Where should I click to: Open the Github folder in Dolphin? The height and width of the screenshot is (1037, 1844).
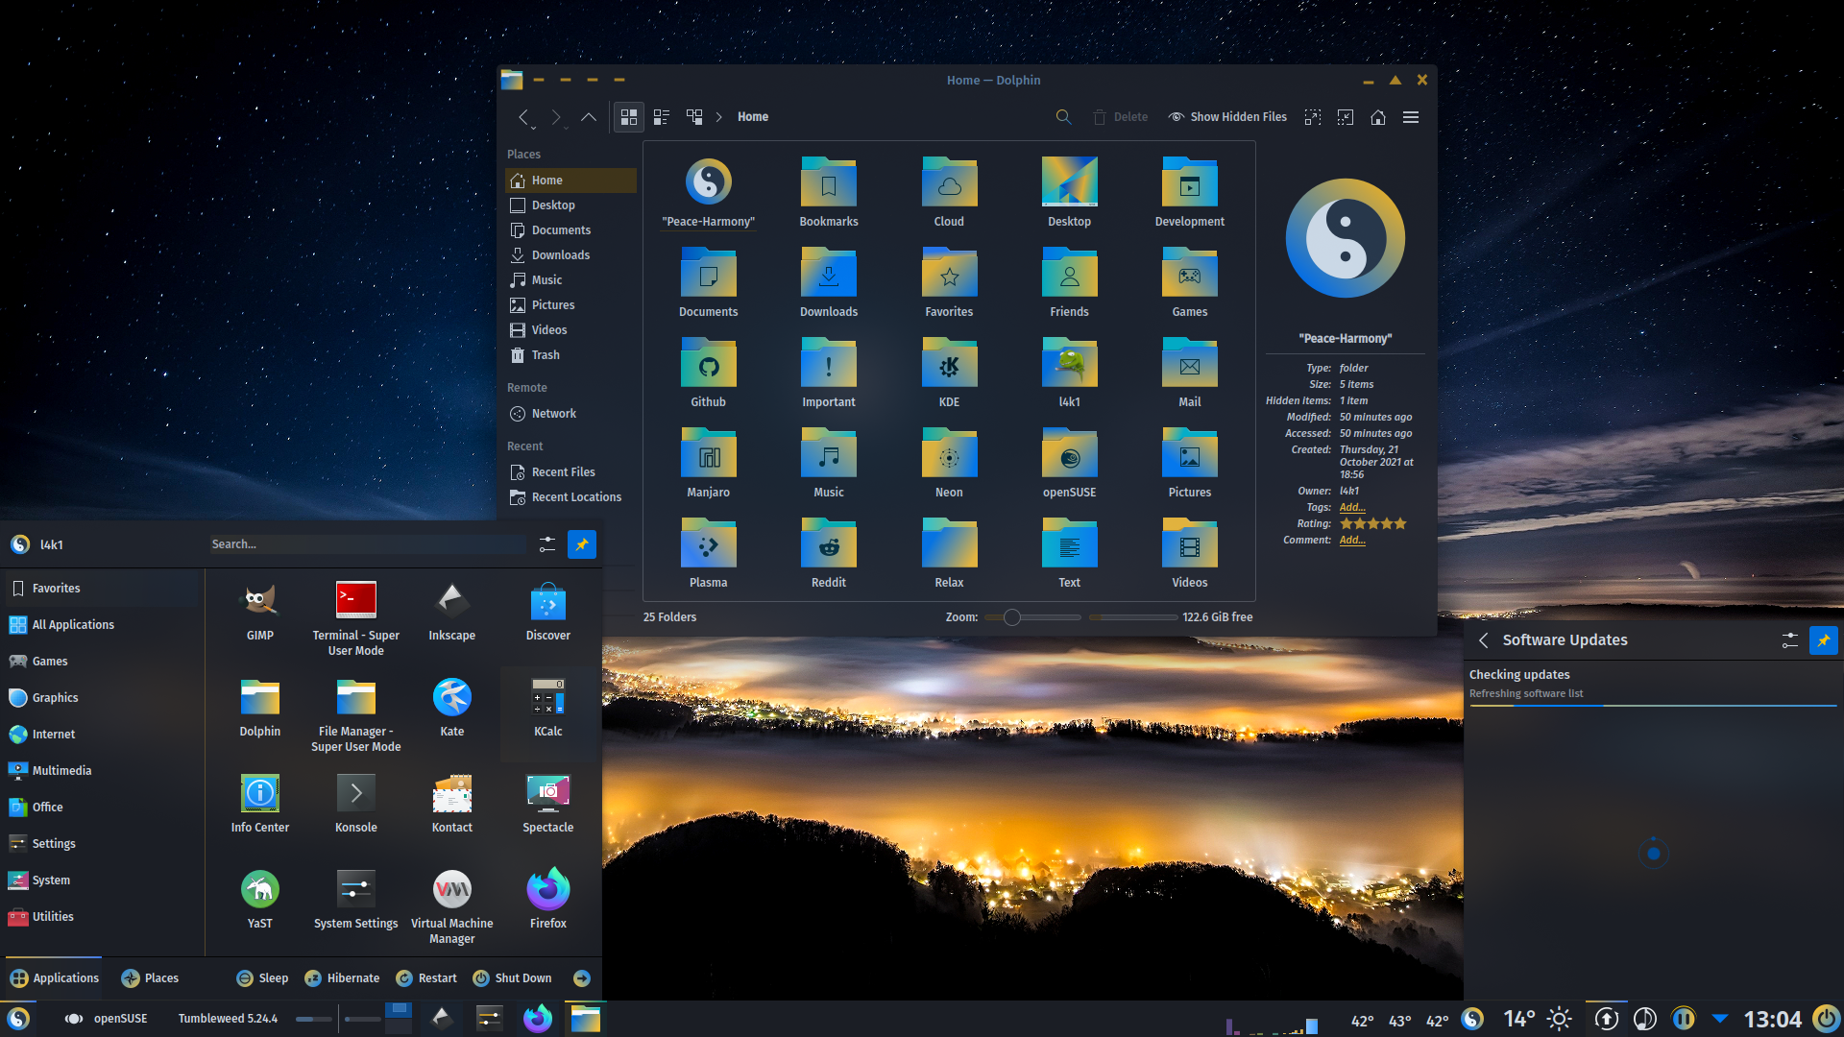(708, 373)
